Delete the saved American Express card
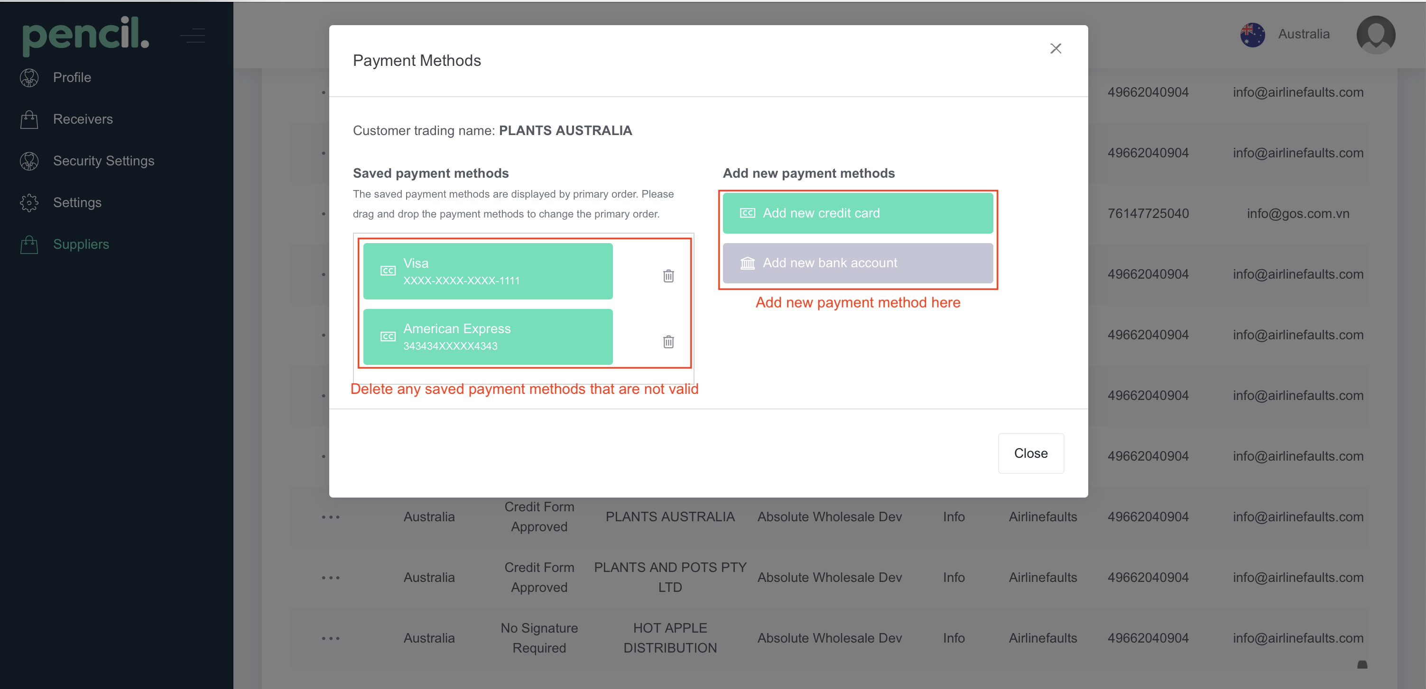The image size is (1426, 689). (668, 341)
